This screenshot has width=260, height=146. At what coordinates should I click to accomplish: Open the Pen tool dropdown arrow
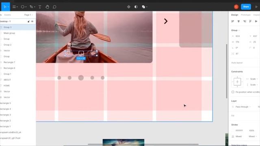(x=35, y=7)
